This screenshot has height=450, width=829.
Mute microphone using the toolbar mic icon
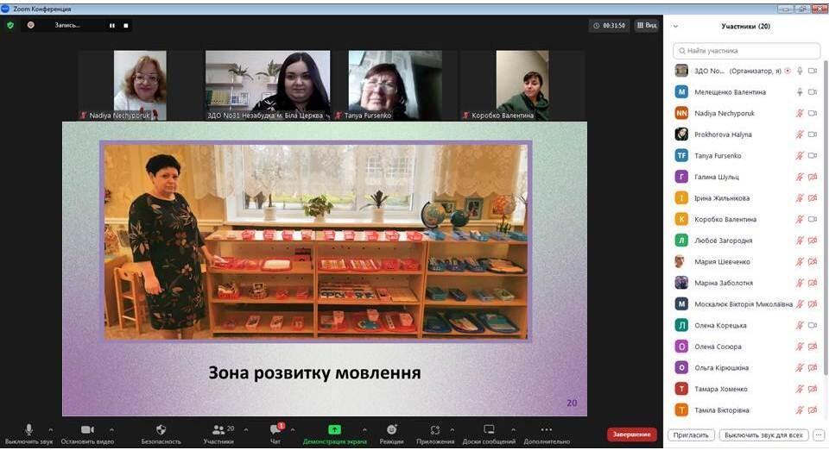pyautogui.click(x=28, y=429)
